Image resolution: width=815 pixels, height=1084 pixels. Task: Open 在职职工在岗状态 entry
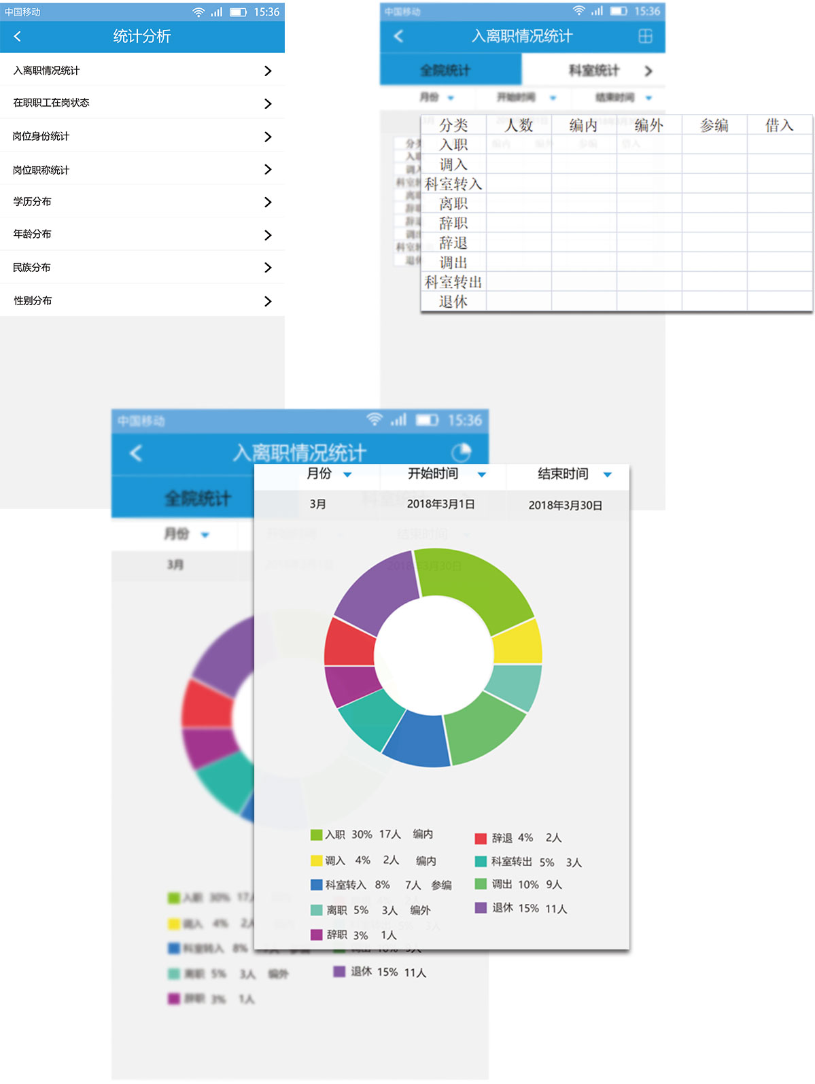[x=142, y=103]
